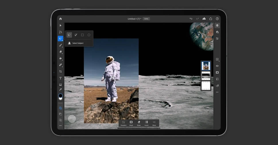Select the Eyedropper tool

(x=61, y=89)
